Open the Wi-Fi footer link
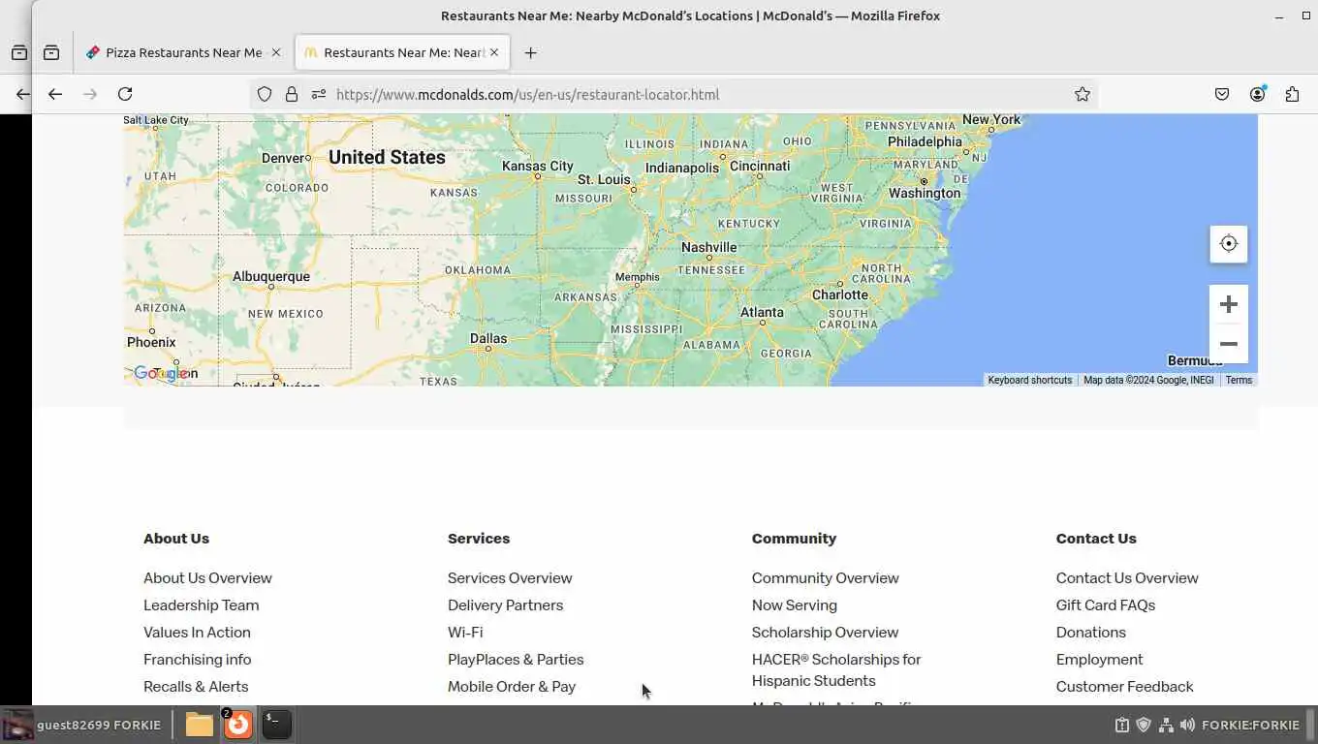The width and height of the screenshot is (1318, 744). coord(465,632)
